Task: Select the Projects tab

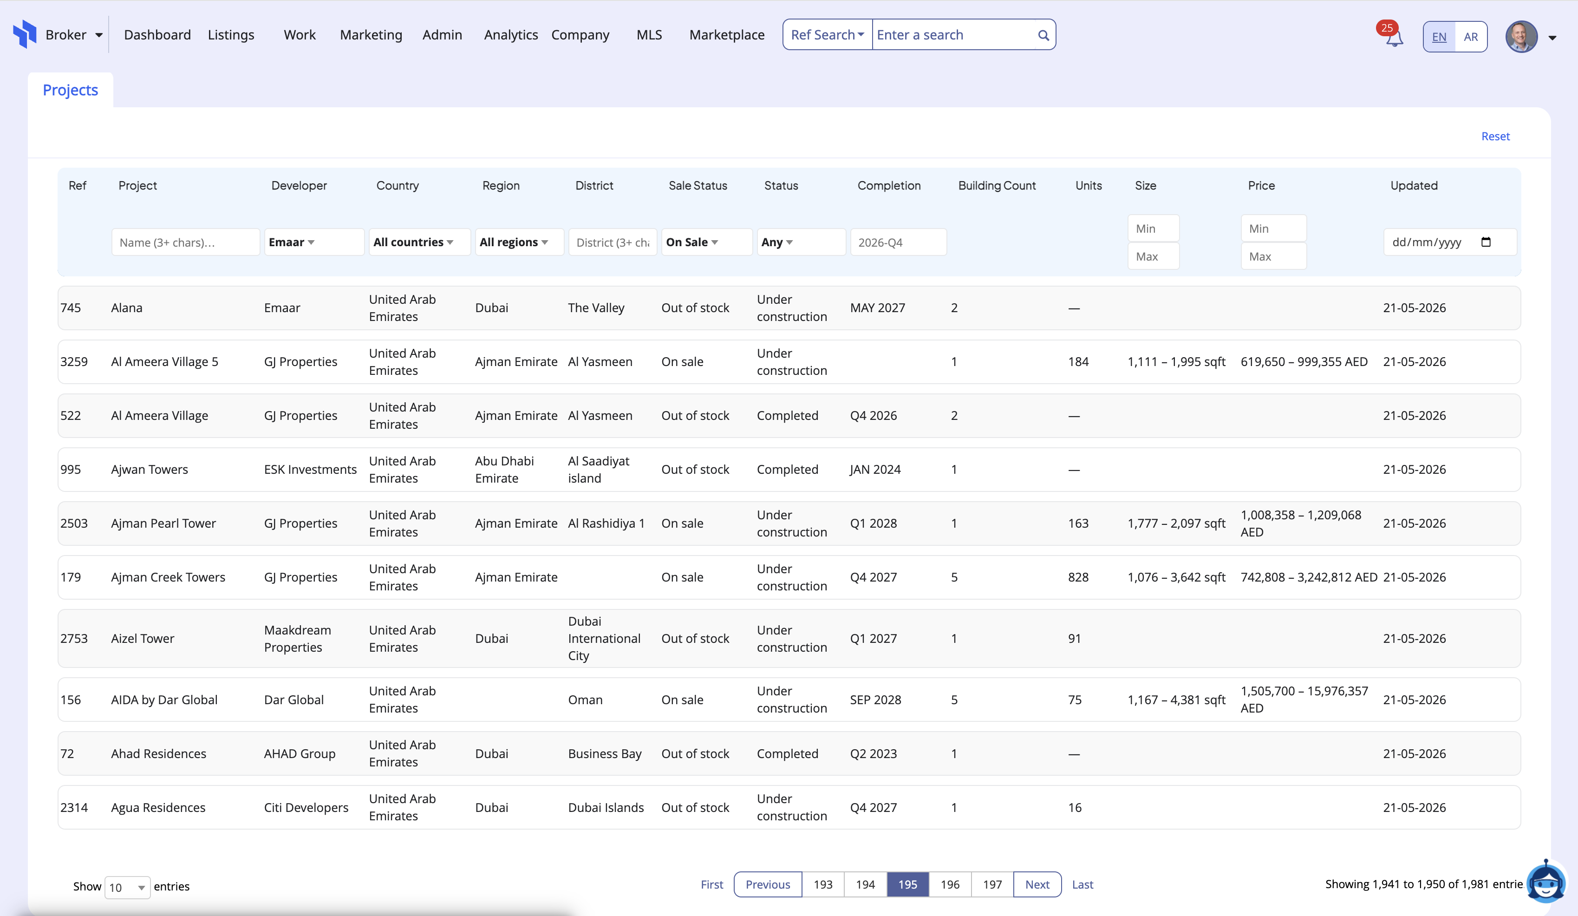Action: (x=70, y=90)
